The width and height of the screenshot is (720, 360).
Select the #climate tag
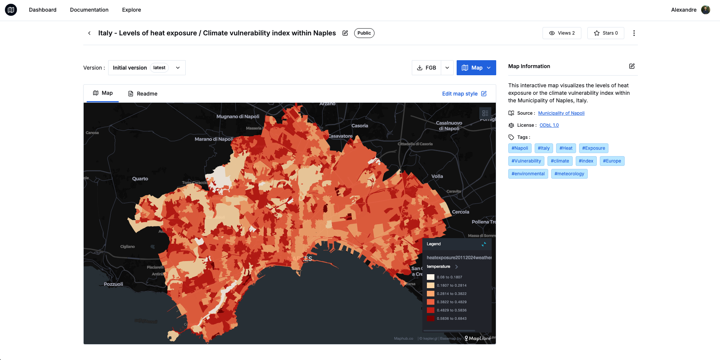tap(560, 161)
